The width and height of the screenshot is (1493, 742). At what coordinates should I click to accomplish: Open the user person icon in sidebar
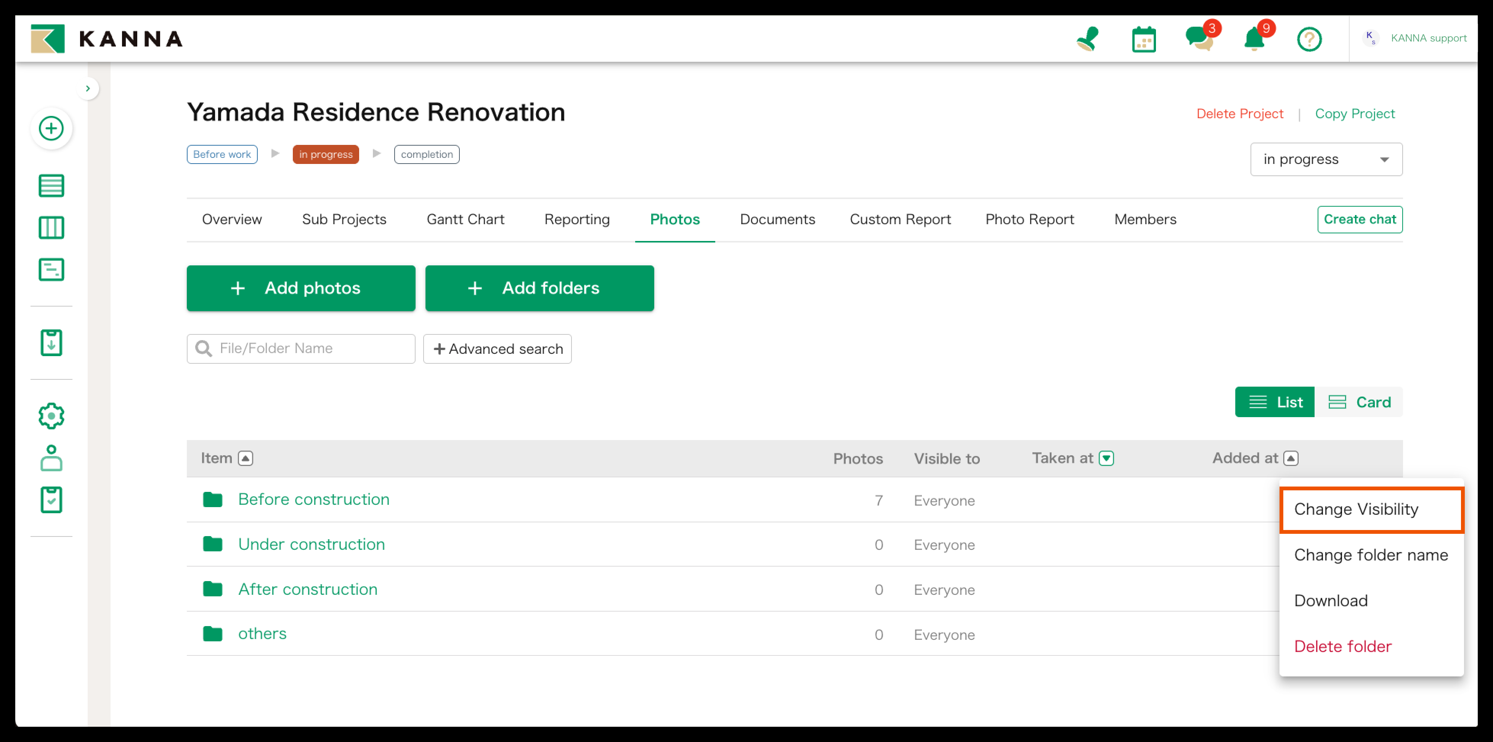coord(51,458)
